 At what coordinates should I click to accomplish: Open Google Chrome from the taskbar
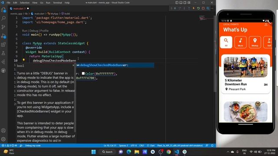click(x=169, y=152)
